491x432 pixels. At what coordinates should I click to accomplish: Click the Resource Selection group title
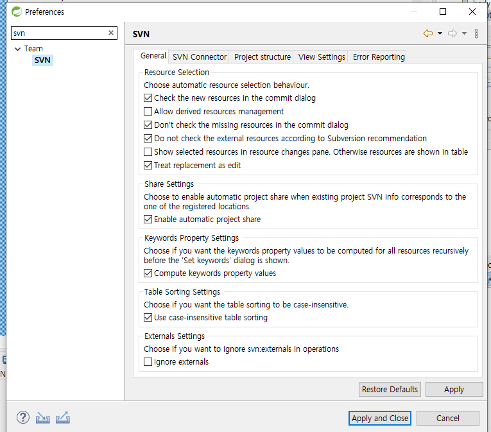click(177, 73)
